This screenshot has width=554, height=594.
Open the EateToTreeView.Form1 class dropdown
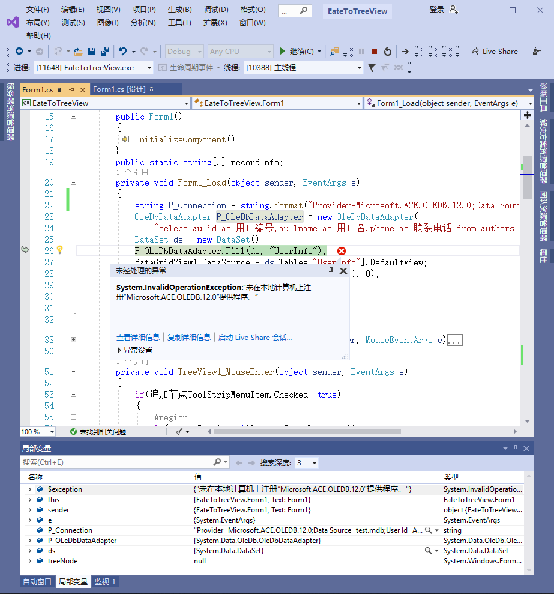[277, 103]
